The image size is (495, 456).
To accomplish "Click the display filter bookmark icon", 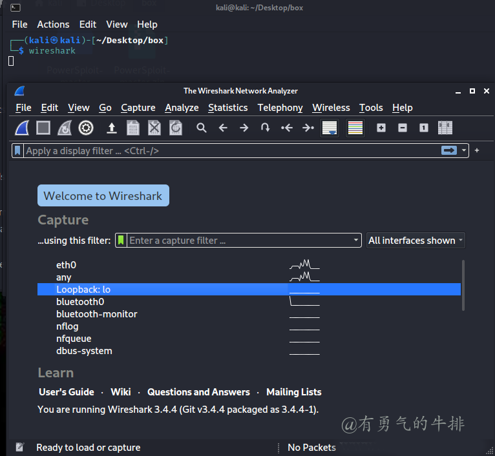I will pos(17,151).
